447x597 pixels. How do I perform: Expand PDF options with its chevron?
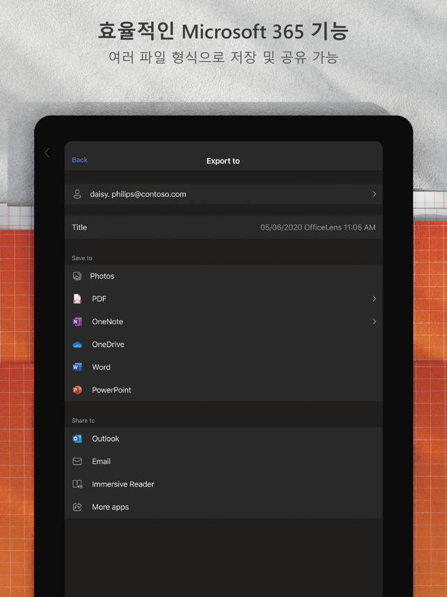(374, 299)
